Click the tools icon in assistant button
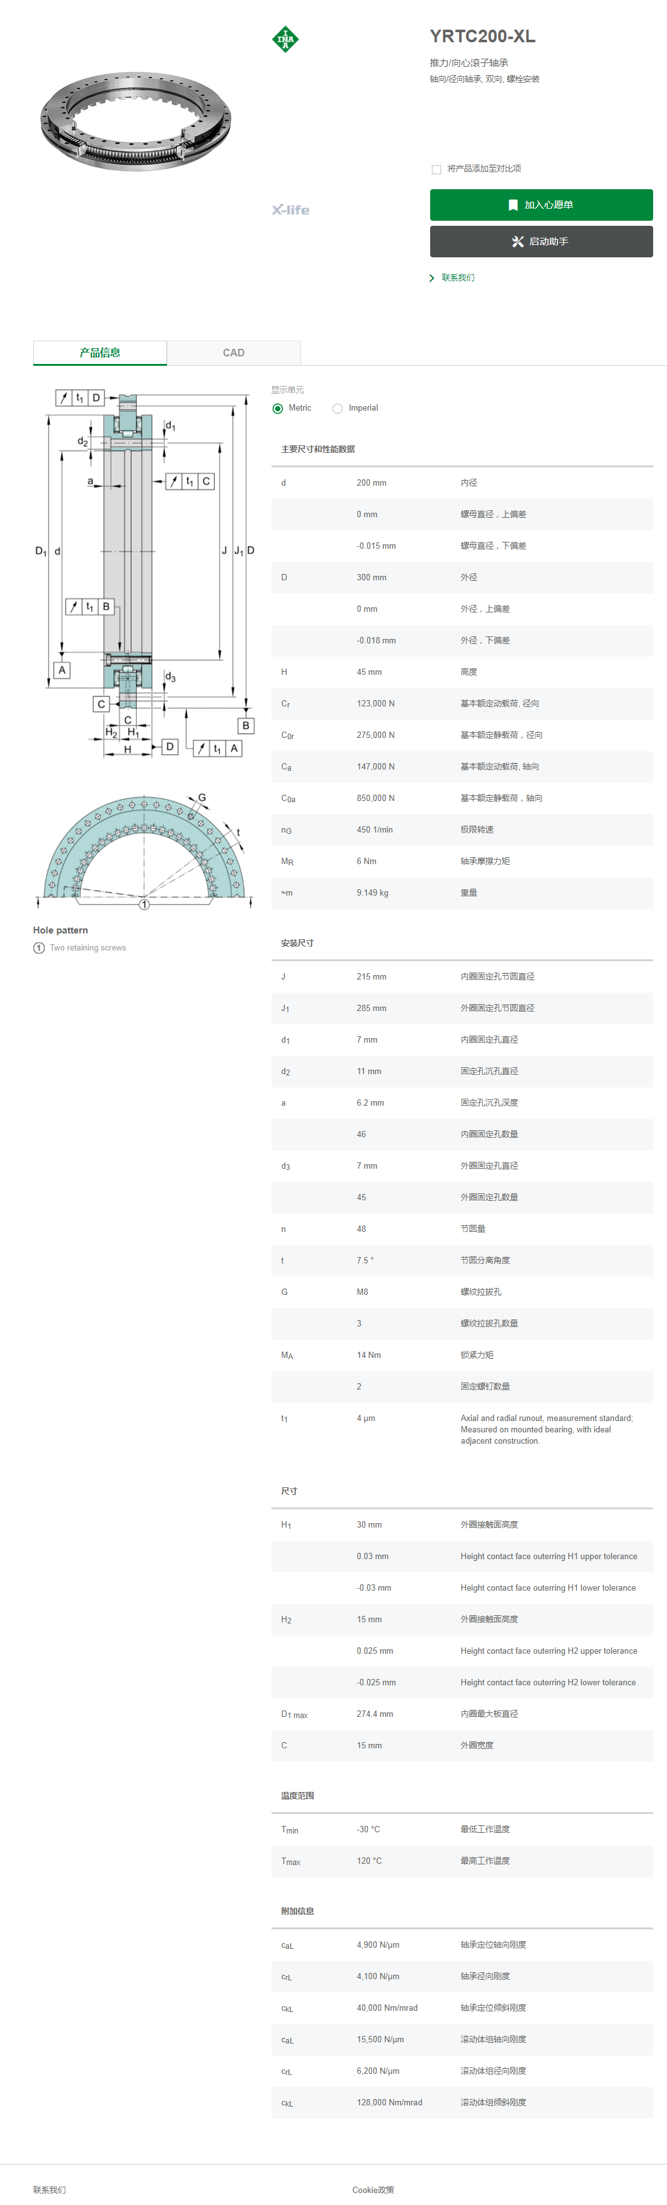The height and width of the screenshot is (2205, 667). click(x=517, y=242)
